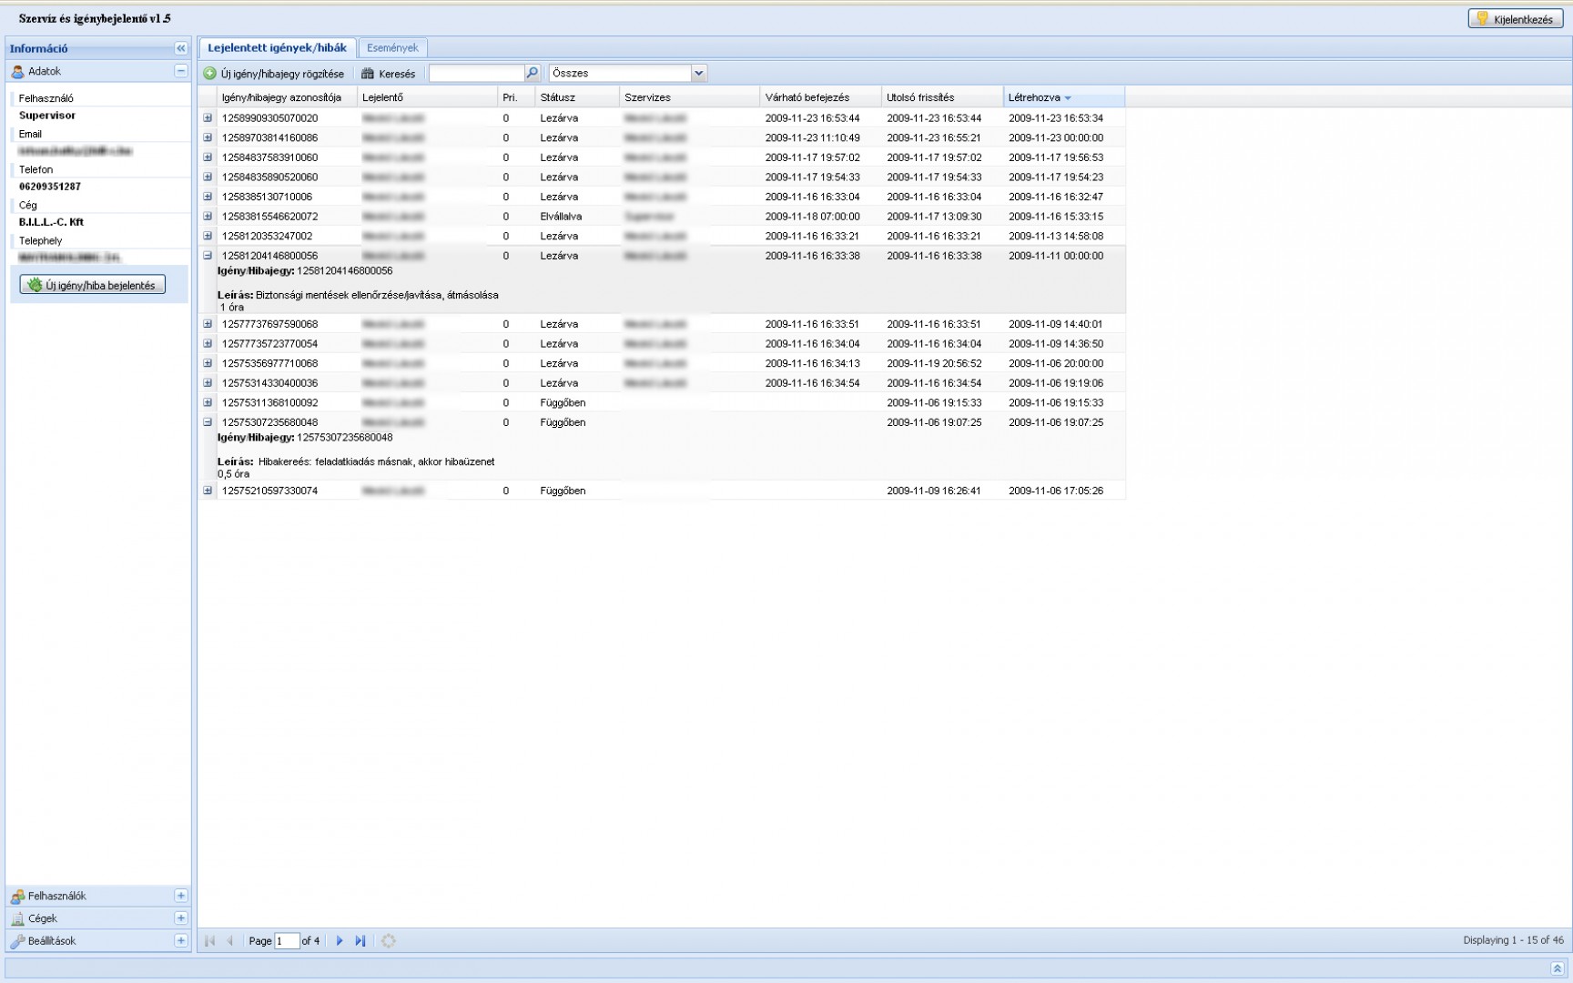This screenshot has width=1573, height=983.
Task: Collapse the Információ side panel
Action: [180, 48]
